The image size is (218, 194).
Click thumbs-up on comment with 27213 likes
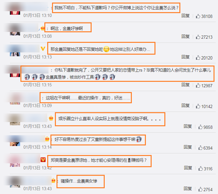point(198,37)
